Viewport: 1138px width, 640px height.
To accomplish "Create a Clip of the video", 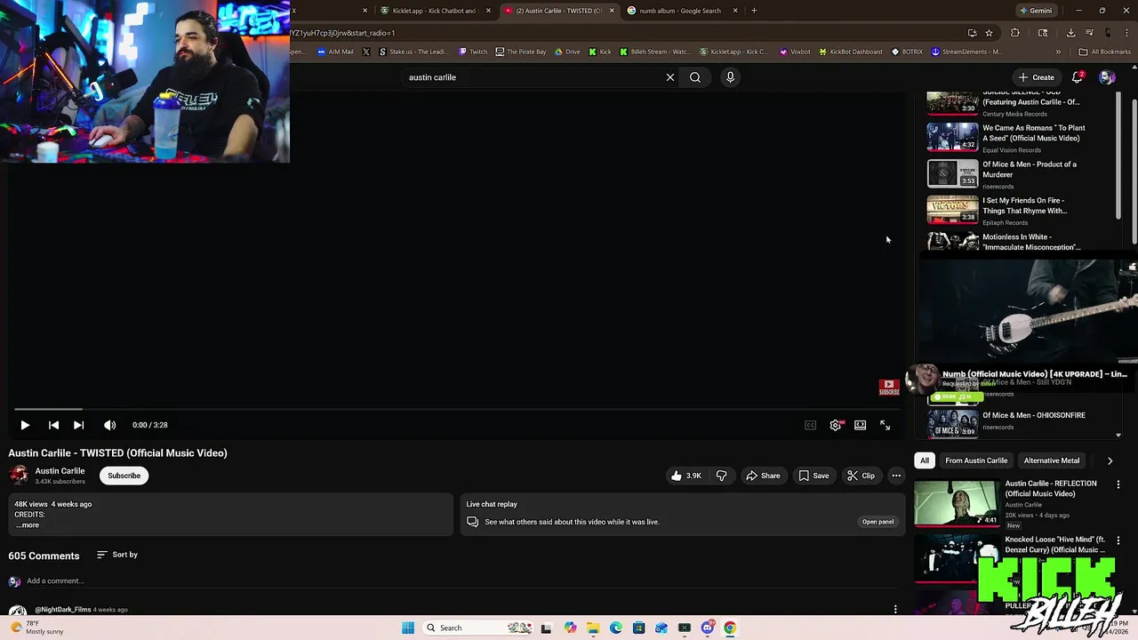I will (861, 476).
